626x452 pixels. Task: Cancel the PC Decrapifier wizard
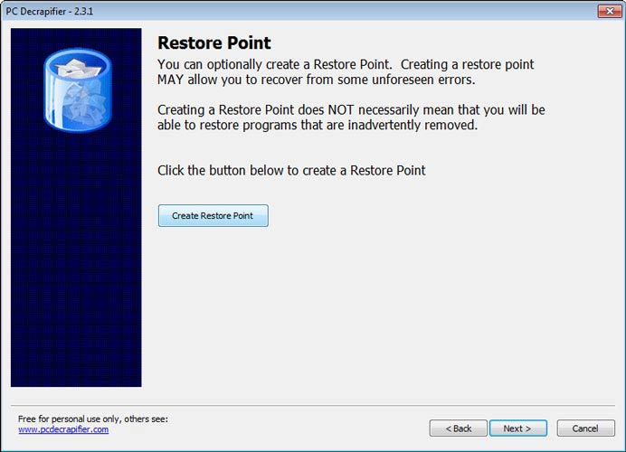(585, 428)
